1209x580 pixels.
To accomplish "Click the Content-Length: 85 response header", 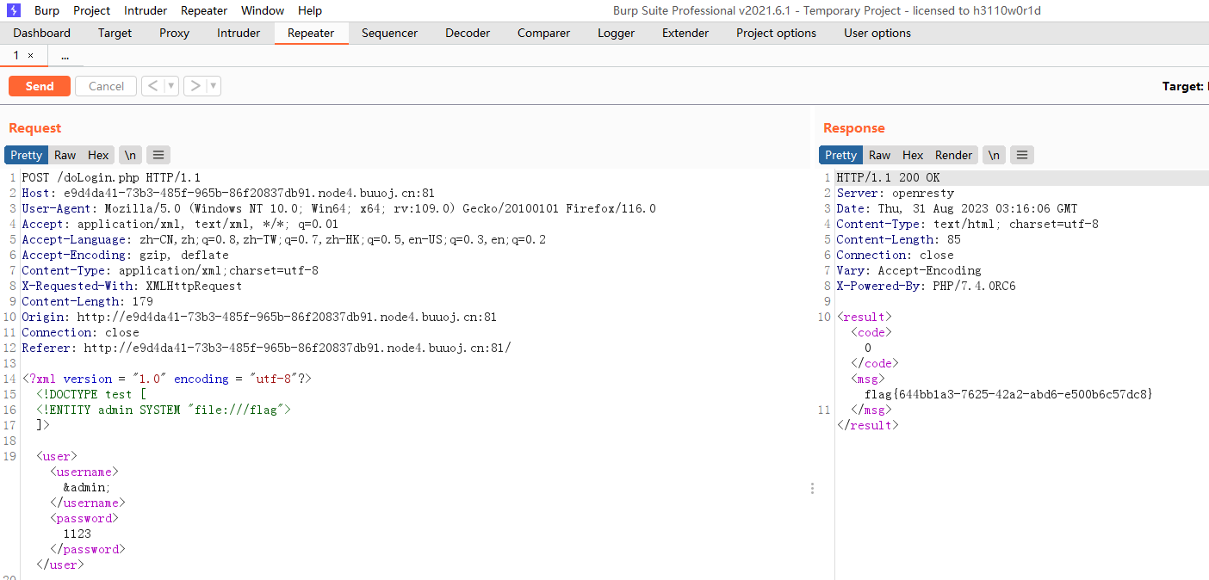I will coord(898,239).
